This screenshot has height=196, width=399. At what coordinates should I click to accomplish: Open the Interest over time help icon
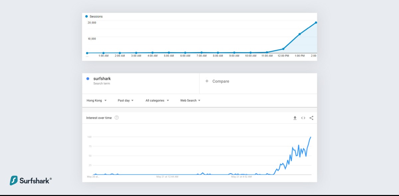point(117,118)
